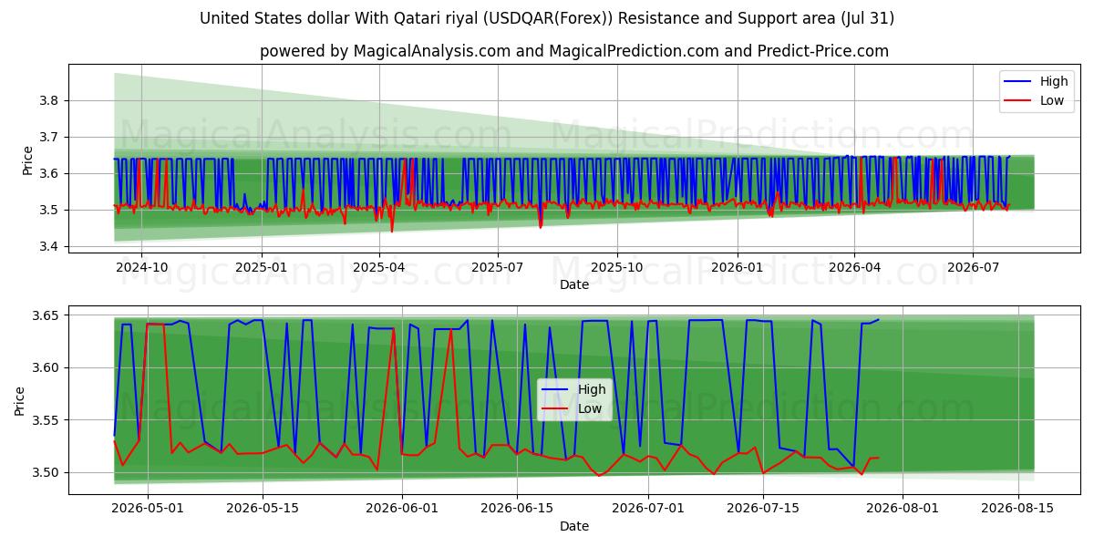Click the chart main title text
Image resolution: width=1094 pixels, height=547 pixels.
(x=547, y=18)
